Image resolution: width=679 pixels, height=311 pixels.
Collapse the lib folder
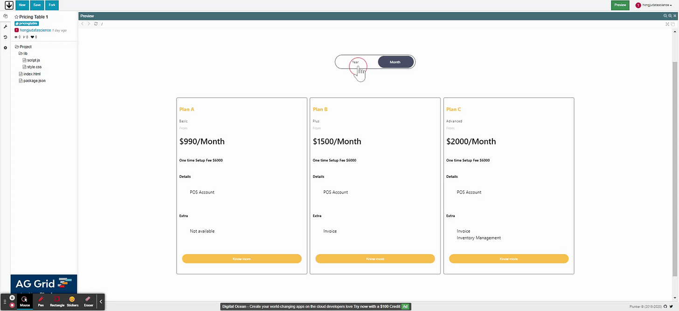pyautogui.click(x=23, y=54)
